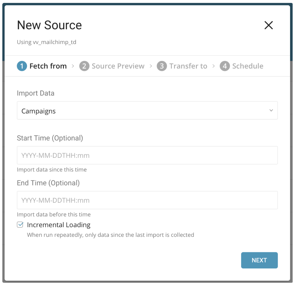Click the step 4 number icon

click(x=224, y=66)
